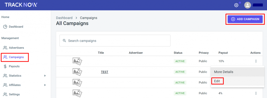Click the Advertiser column header
Image resolution: width=267 pixels, height=98 pixels.
(136, 53)
